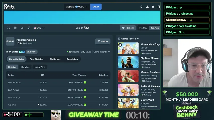Click the Total Wagered column header
Screen dimensions: 214x120
point(79,75)
